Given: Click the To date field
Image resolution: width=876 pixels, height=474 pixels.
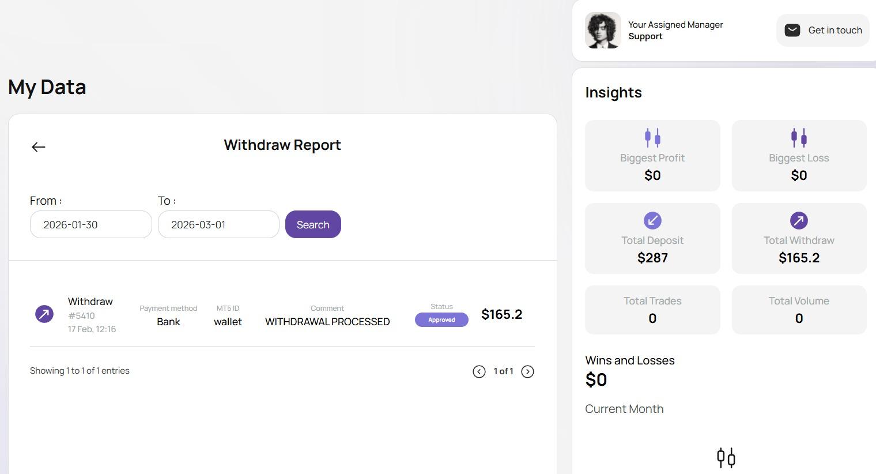Looking at the screenshot, I should coord(218,224).
